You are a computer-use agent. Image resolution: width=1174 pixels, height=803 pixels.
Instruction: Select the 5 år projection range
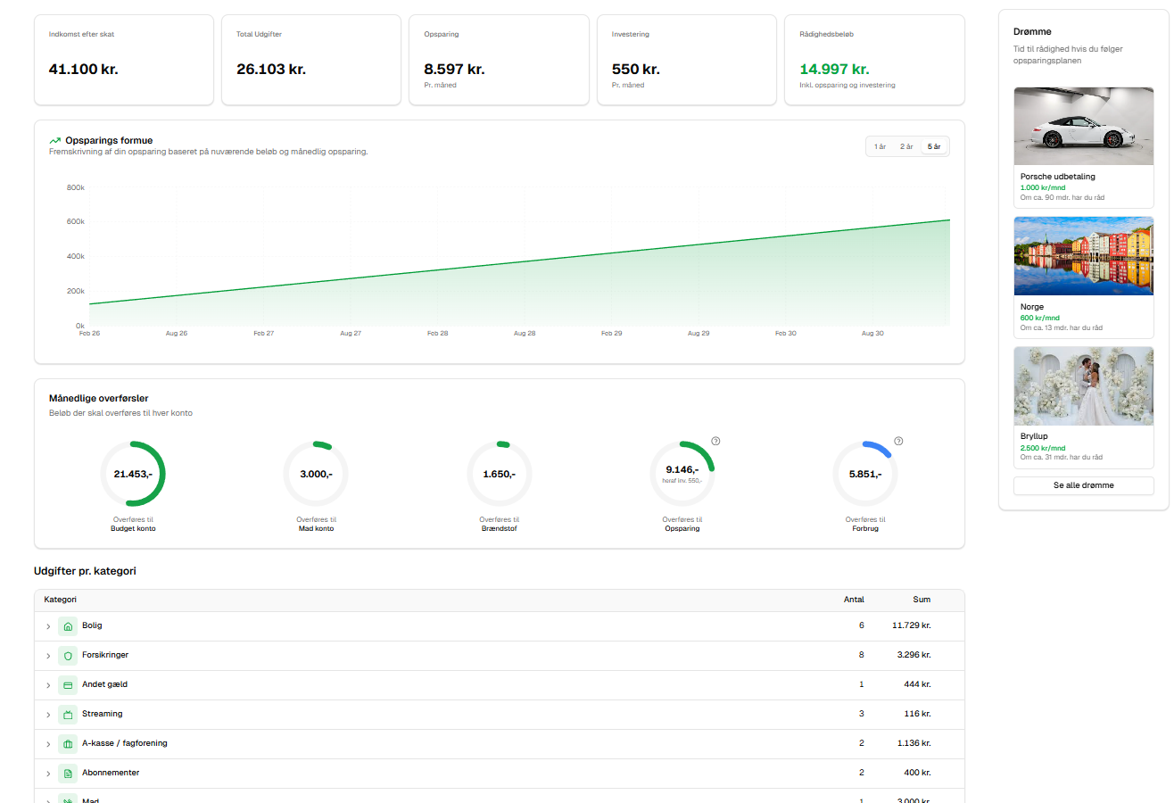(x=934, y=146)
